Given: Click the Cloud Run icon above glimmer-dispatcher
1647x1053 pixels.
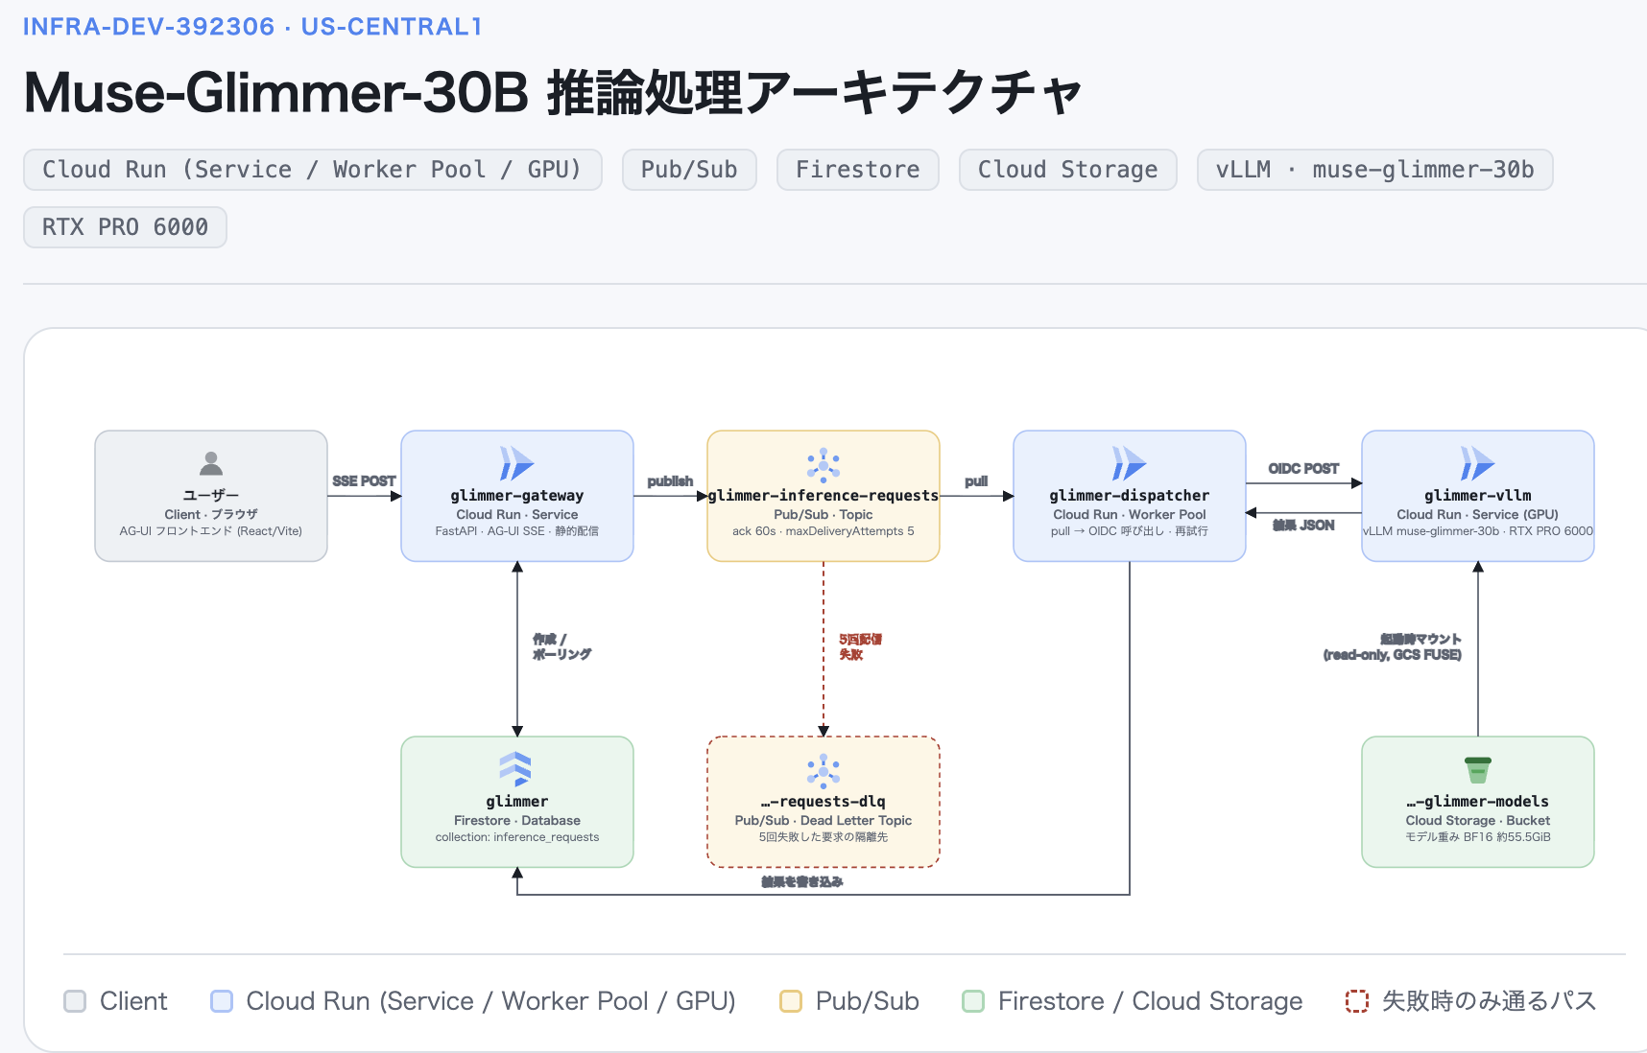Looking at the screenshot, I should tap(1129, 463).
